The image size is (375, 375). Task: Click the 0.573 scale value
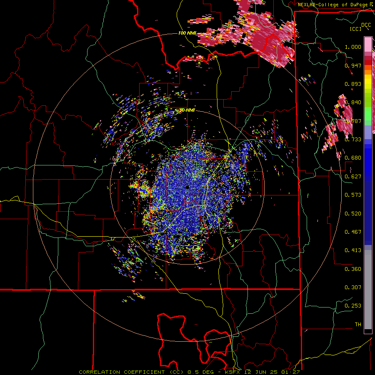(353, 195)
